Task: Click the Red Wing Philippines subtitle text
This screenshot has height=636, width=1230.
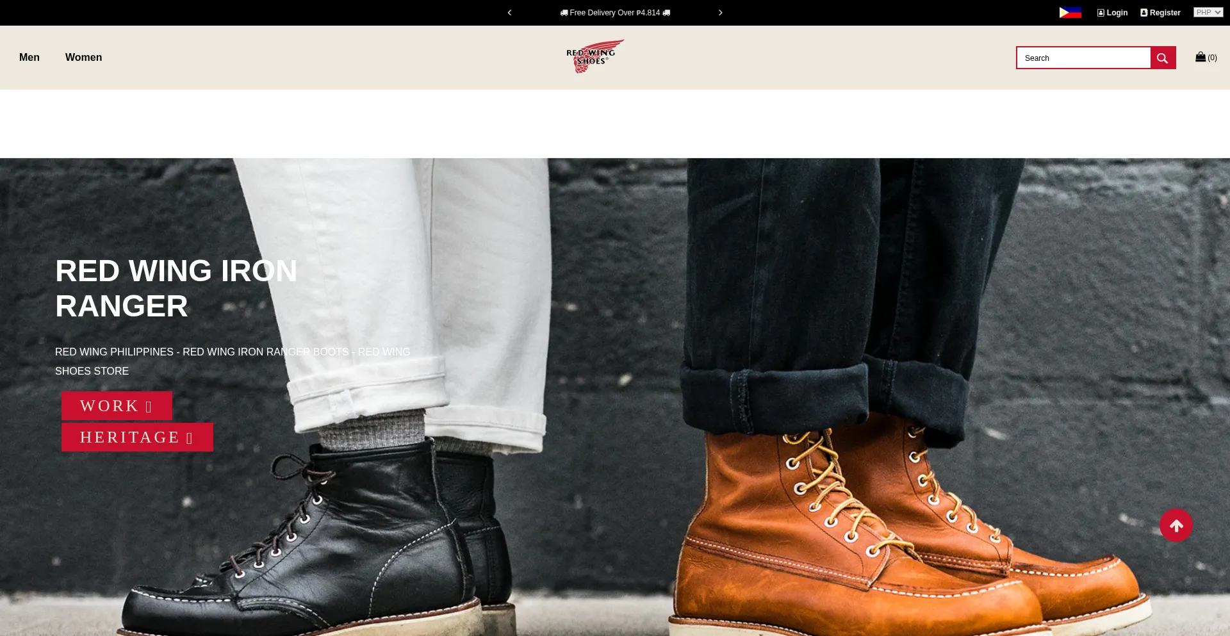Action: [233, 361]
